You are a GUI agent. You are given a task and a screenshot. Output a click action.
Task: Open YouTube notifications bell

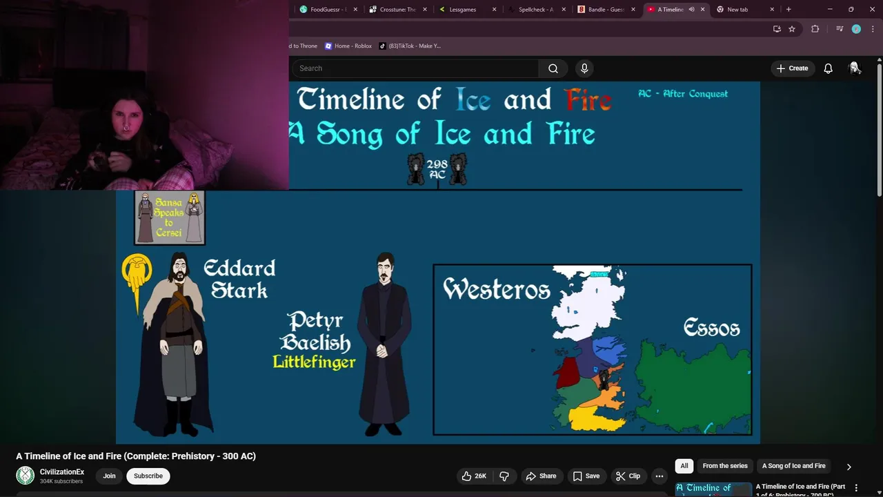[x=828, y=68]
